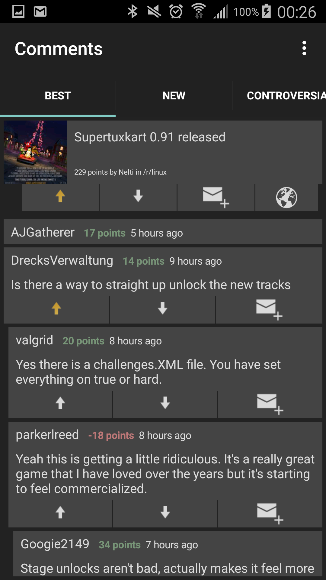Downvote parkerlreed's comment
This screenshot has width=326, height=580.
pos(165,513)
